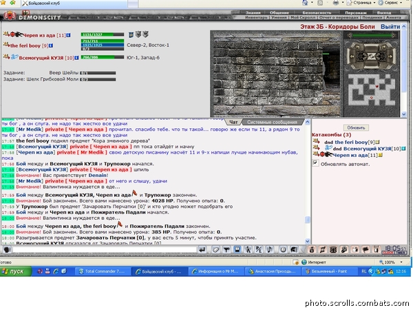Click the Шелк Грибковой Моли task progress bar

pyautogui.click(x=98, y=79)
